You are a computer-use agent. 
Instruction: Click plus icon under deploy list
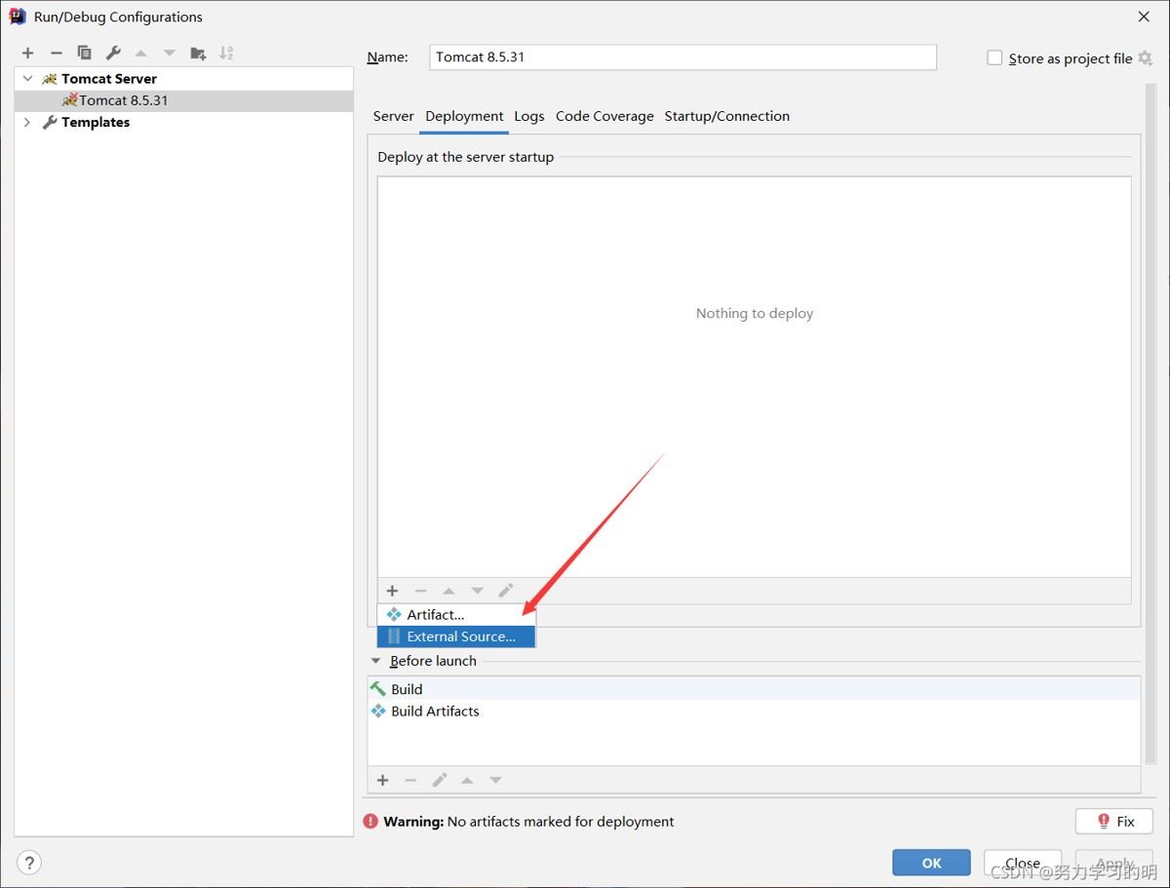(x=392, y=591)
